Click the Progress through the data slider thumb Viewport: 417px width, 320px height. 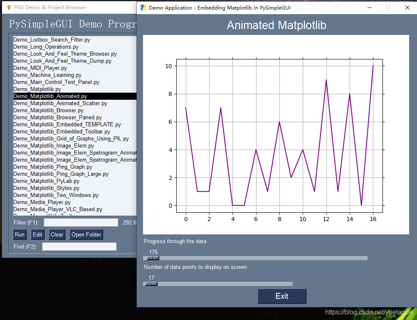click(x=153, y=258)
